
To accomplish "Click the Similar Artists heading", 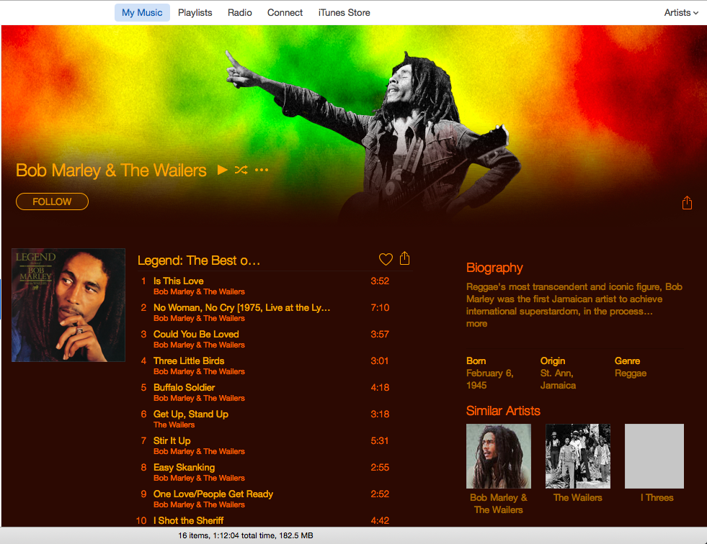I will click(x=503, y=411).
